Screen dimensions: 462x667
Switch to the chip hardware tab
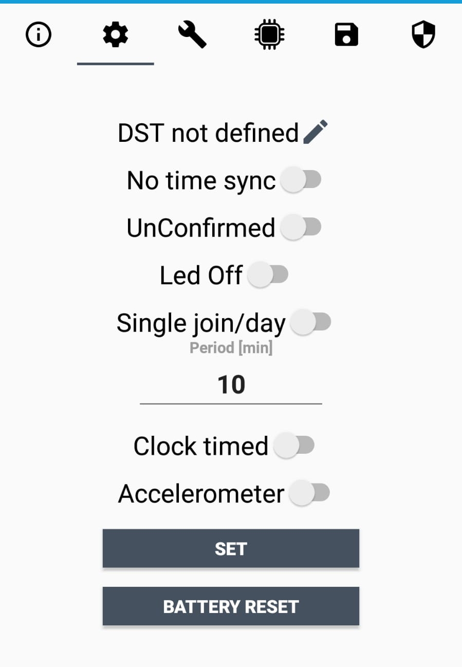[270, 36]
